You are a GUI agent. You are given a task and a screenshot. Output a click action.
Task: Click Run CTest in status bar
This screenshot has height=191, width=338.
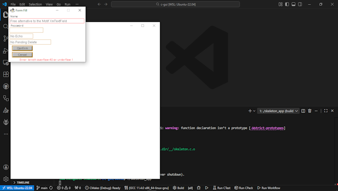pyautogui.click(x=222, y=188)
